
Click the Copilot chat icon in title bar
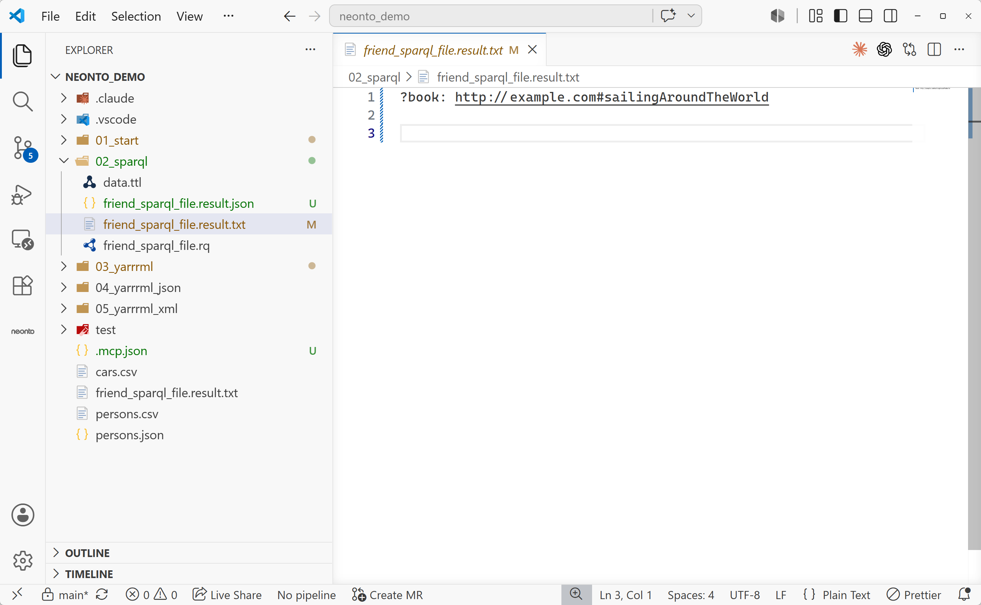(x=668, y=16)
